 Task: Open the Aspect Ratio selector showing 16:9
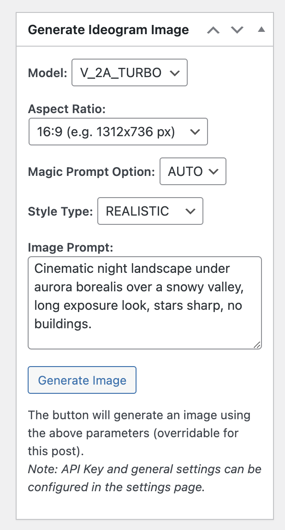pos(118,132)
